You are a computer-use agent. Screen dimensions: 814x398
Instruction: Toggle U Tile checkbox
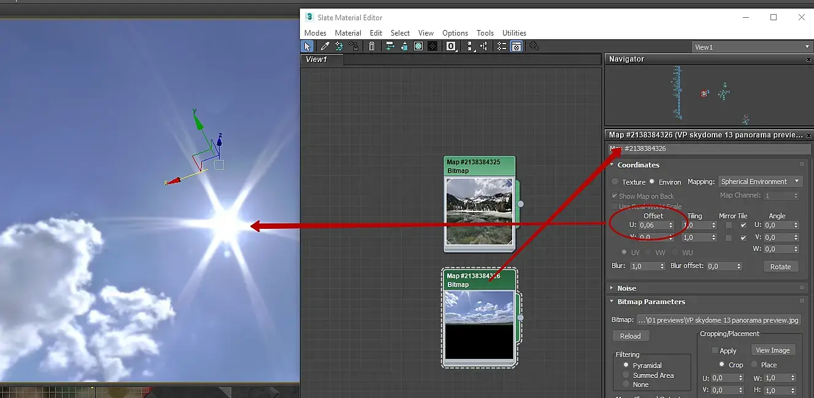[743, 225]
